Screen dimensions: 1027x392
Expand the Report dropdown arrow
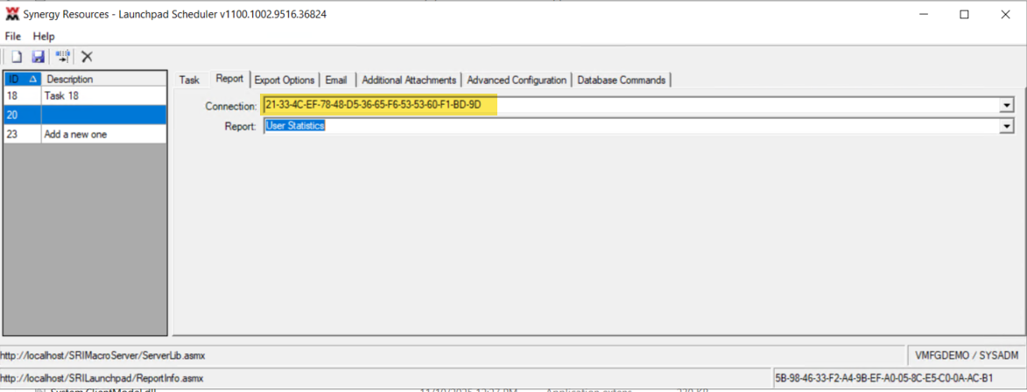tap(1007, 126)
